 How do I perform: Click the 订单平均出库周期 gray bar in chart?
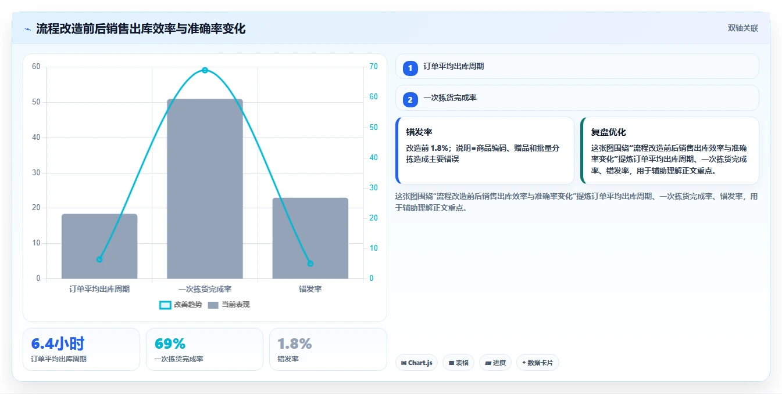point(99,246)
